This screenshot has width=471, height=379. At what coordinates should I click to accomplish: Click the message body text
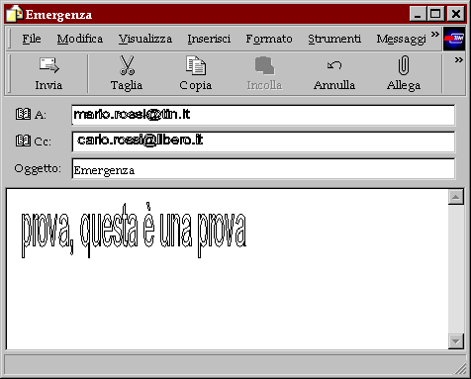point(134,231)
